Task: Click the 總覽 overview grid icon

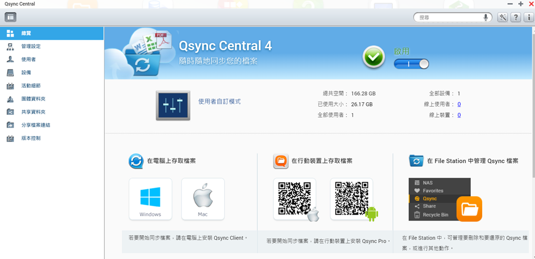Action: 10,33
